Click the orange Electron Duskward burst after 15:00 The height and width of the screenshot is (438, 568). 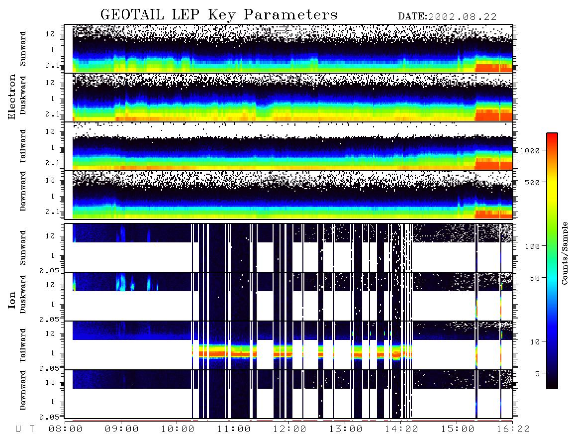(493, 115)
